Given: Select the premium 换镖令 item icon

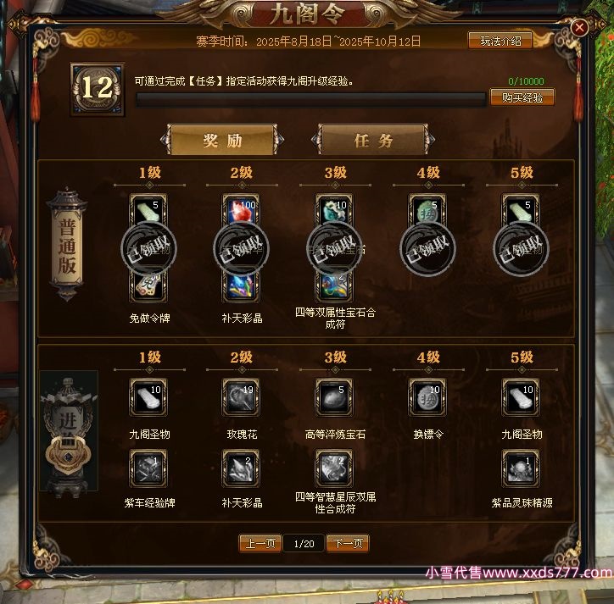Looking at the screenshot, I should coord(427,397).
